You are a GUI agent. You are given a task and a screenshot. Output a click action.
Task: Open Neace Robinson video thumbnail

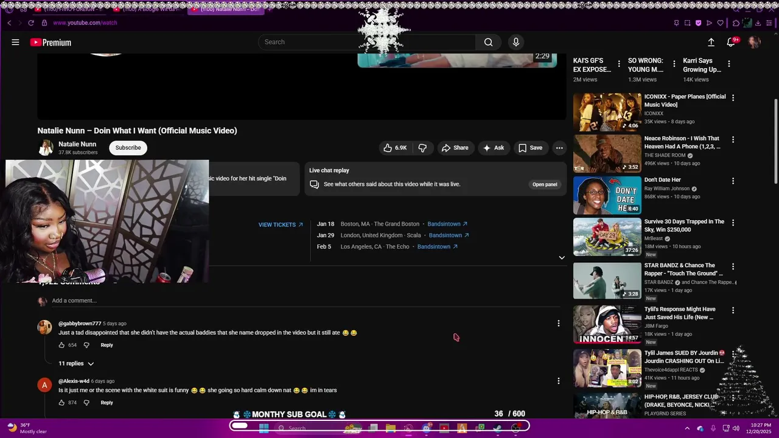[x=607, y=153]
